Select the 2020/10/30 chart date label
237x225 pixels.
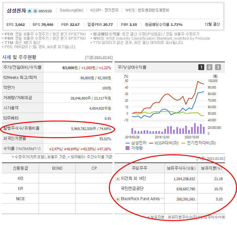tap(192, 137)
